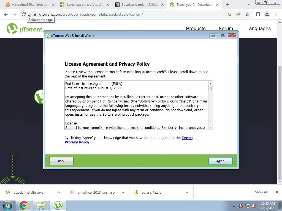Open the Windows Start menu
The height and width of the screenshot is (211, 282).
coord(7,206)
